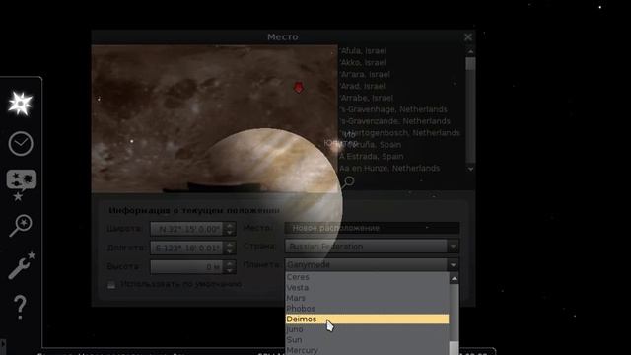This screenshot has width=631, height=355.
Task: Increase altitude with stepper up arrow
Action: tap(230, 263)
